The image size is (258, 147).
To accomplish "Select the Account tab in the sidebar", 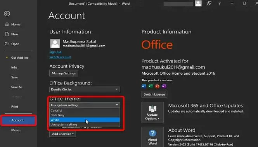I will click(19, 120).
